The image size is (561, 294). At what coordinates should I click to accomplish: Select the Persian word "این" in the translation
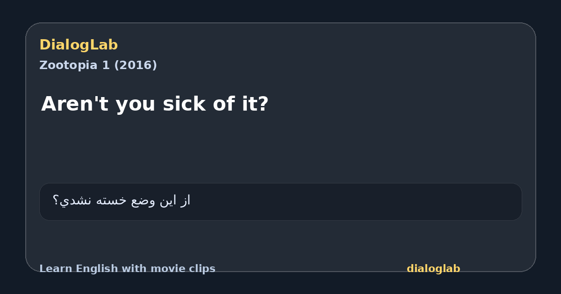coord(168,201)
